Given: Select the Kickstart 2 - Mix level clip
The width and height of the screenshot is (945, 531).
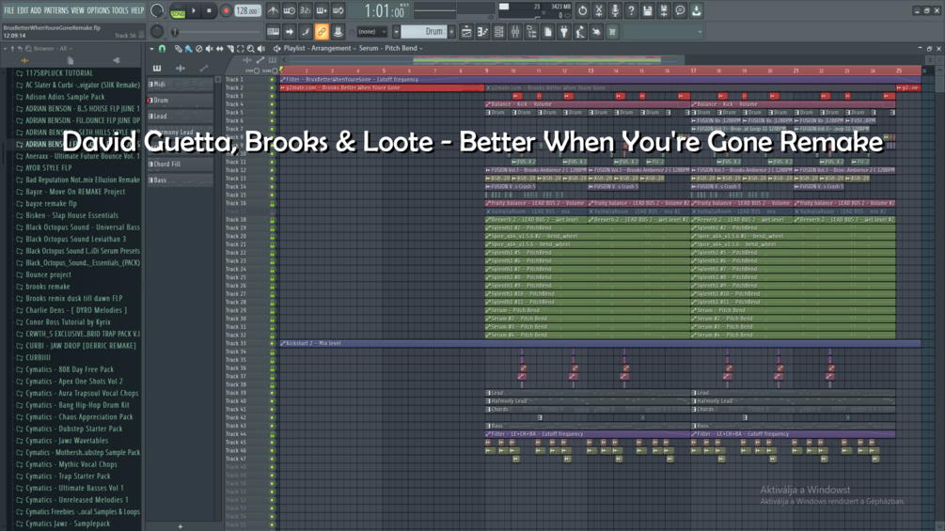Looking at the screenshot, I should click(600, 343).
